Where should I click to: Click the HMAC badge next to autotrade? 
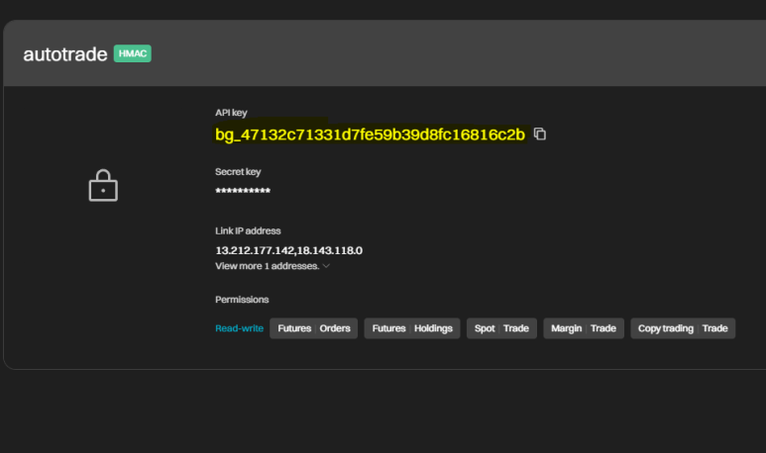pos(133,53)
